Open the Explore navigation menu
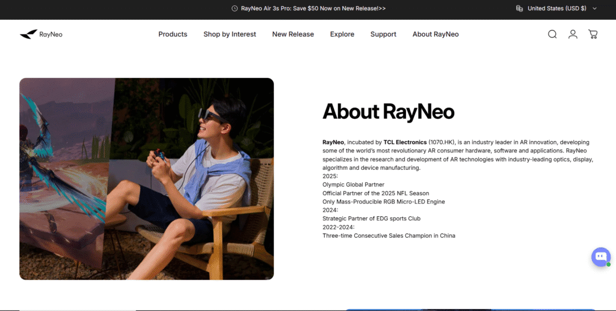 coord(342,34)
